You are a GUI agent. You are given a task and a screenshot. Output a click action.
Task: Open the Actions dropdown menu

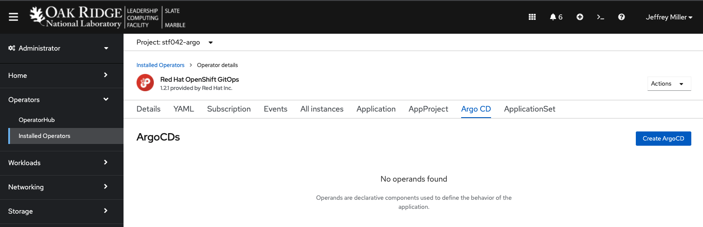[669, 84]
